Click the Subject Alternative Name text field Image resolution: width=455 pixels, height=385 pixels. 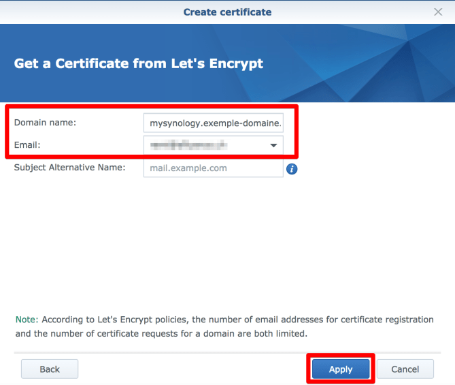tap(213, 168)
